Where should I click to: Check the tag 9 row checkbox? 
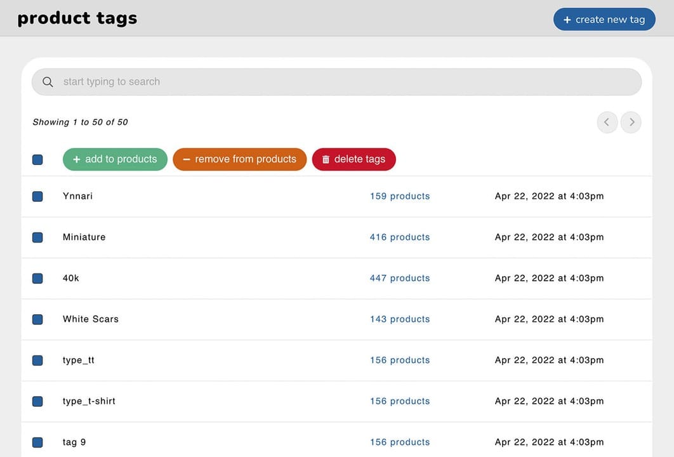[x=37, y=442]
